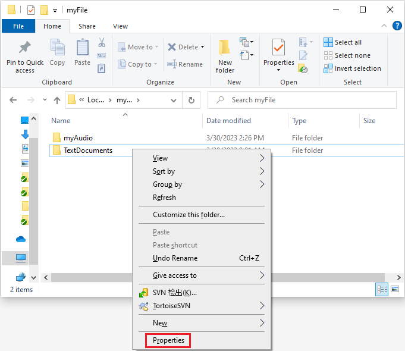The height and width of the screenshot is (351, 405).
Task: Click the New folder icon
Action: click(x=224, y=48)
